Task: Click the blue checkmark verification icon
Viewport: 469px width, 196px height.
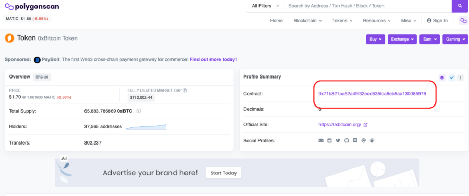Action: point(452,77)
